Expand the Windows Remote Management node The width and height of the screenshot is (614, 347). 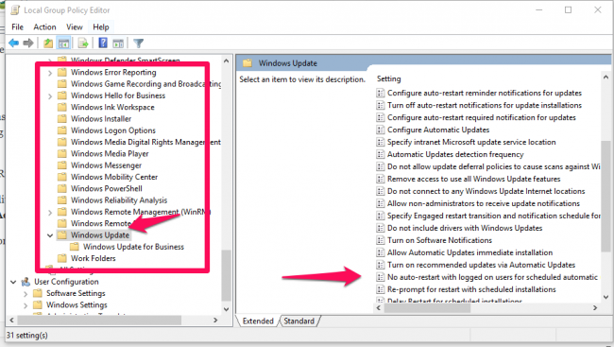click(50, 212)
